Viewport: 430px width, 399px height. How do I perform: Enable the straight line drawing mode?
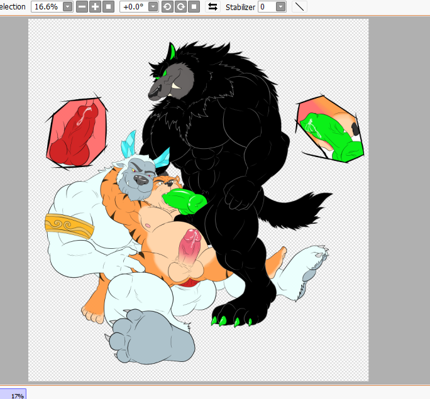300,7
